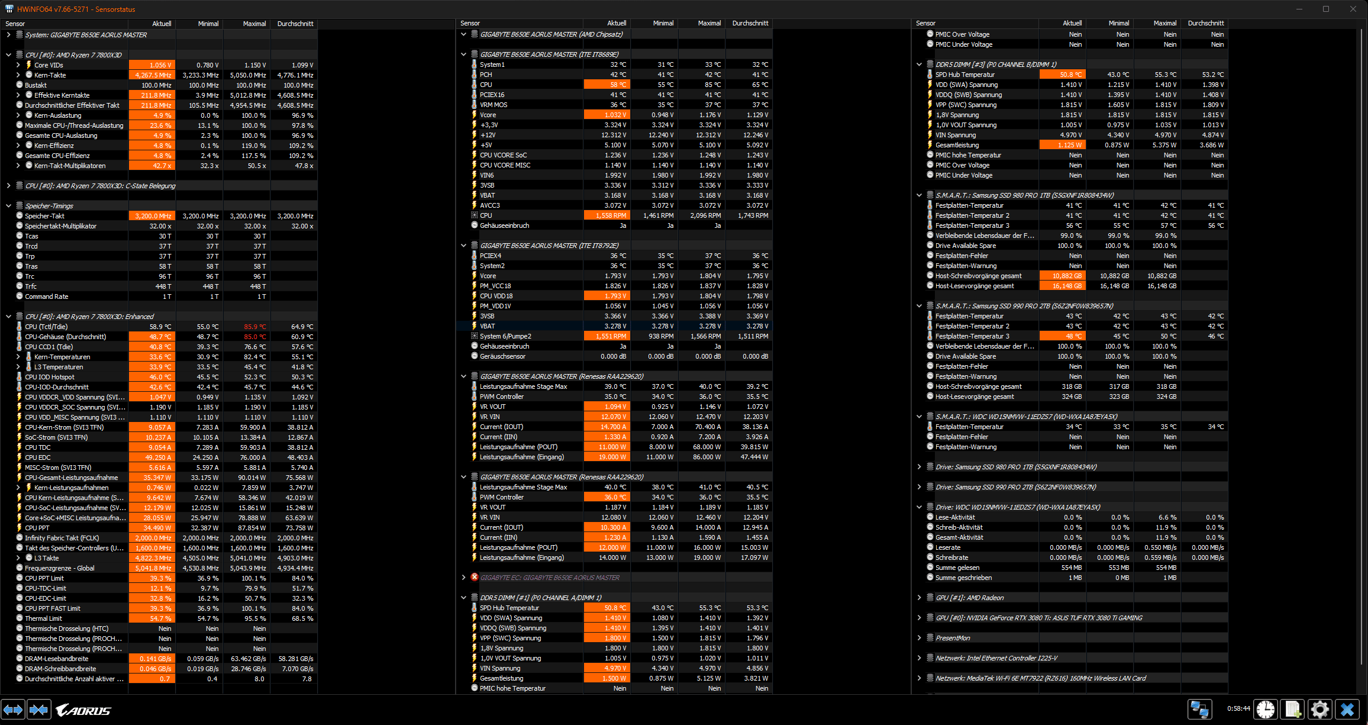The image size is (1368, 725).
Task: Click the collapse columns inward-arrows icon
Action: coord(39,709)
